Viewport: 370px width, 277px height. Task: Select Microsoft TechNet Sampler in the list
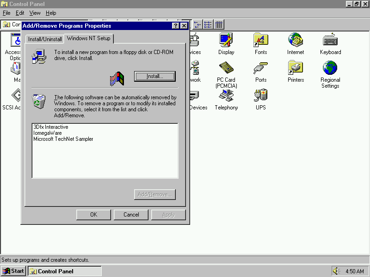(63, 139)
